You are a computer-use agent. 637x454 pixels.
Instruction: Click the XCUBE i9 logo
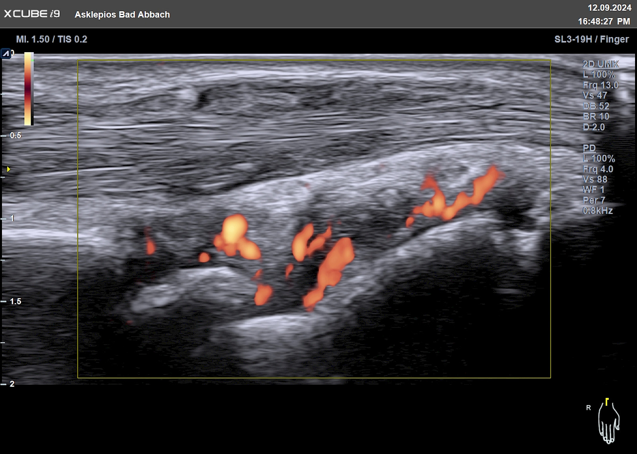click(x=32, y=14)
